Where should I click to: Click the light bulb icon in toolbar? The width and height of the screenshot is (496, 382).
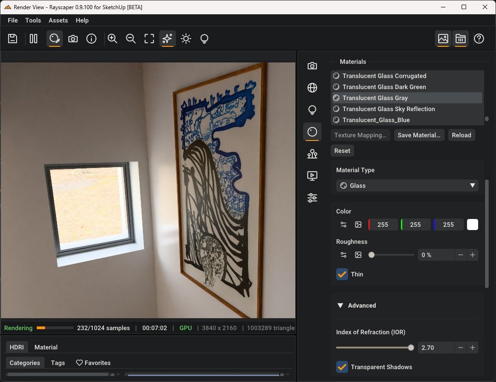coord(204,39)
